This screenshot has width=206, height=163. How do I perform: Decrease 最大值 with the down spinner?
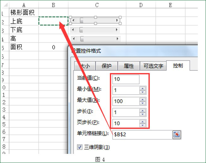click(x=143, y=103)
